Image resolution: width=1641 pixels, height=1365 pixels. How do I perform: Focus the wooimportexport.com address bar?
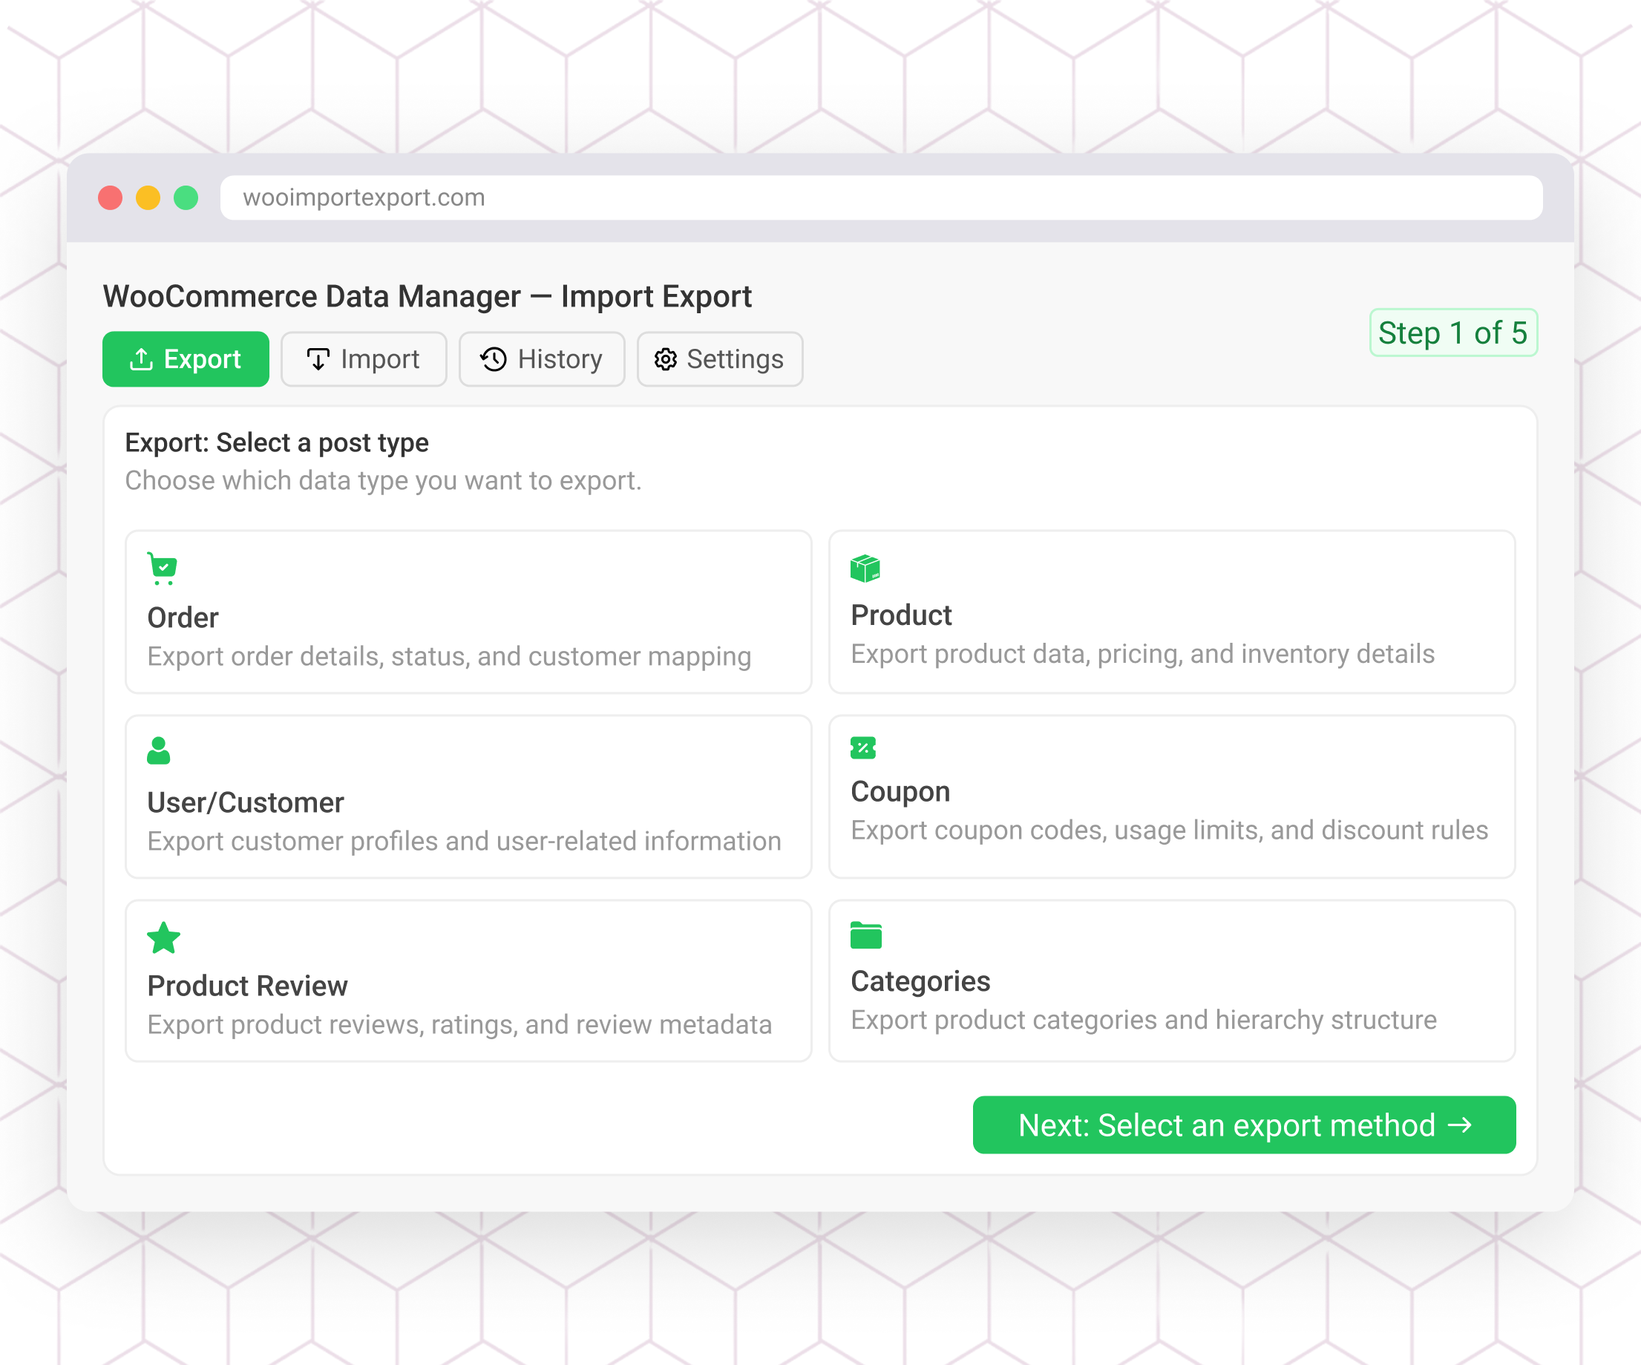pos(882,197)
